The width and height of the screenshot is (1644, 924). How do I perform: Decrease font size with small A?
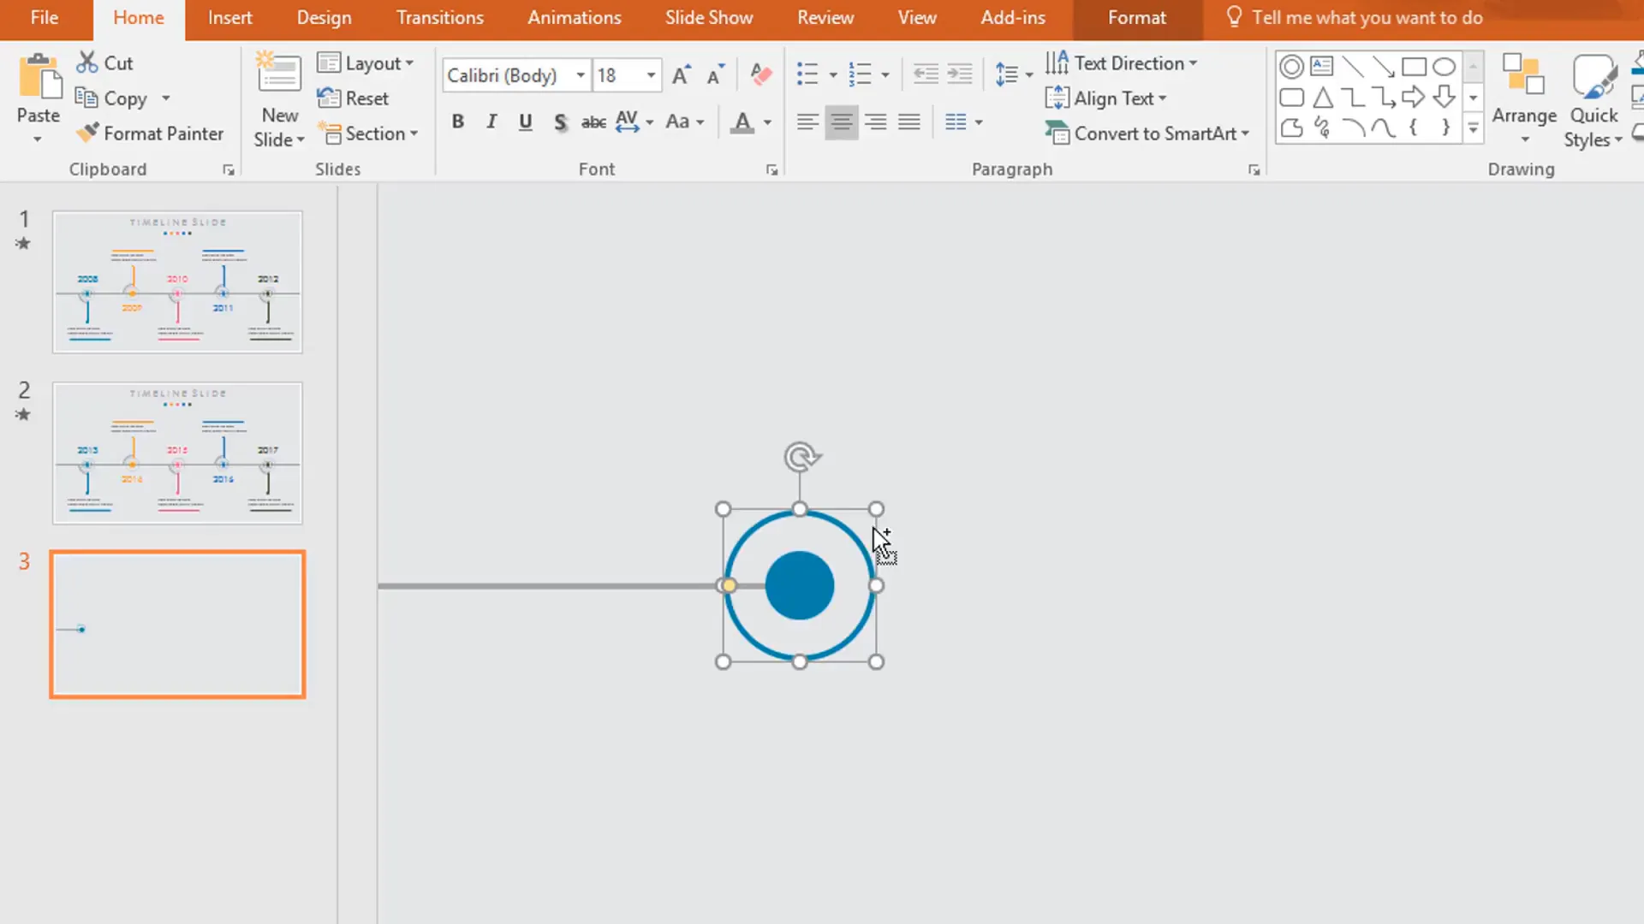tap(715, 75)
